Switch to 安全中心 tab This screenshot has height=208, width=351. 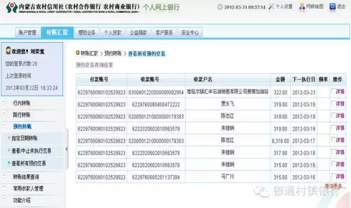pyautogui.click(x=190, y=33)
